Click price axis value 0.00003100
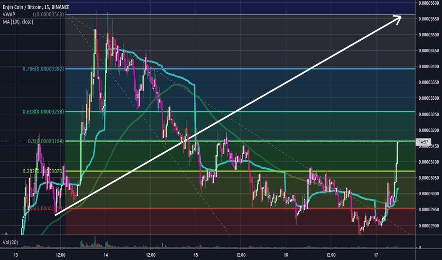This screenshot has width=442, height=260. [429, 162]
